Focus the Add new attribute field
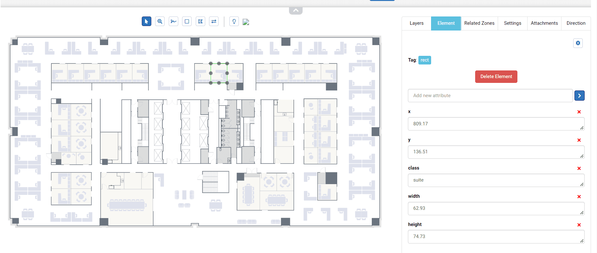 click(x=490, y=96)
